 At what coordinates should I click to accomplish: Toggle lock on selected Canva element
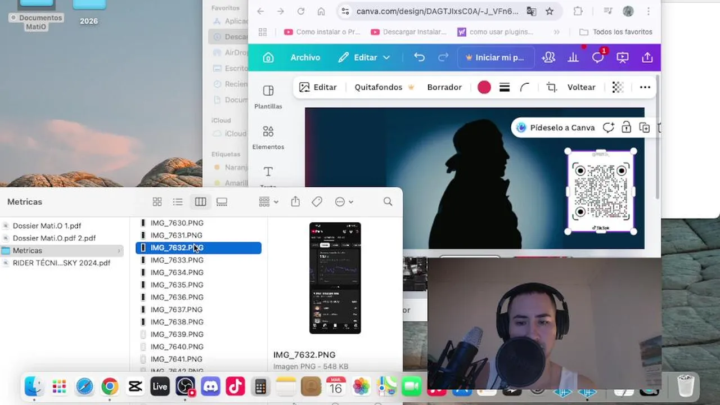coord(626,128)
